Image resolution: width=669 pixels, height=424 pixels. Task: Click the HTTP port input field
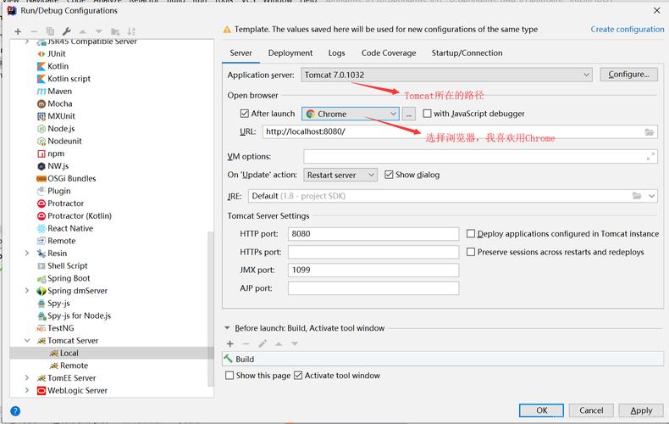pos(373,233)
